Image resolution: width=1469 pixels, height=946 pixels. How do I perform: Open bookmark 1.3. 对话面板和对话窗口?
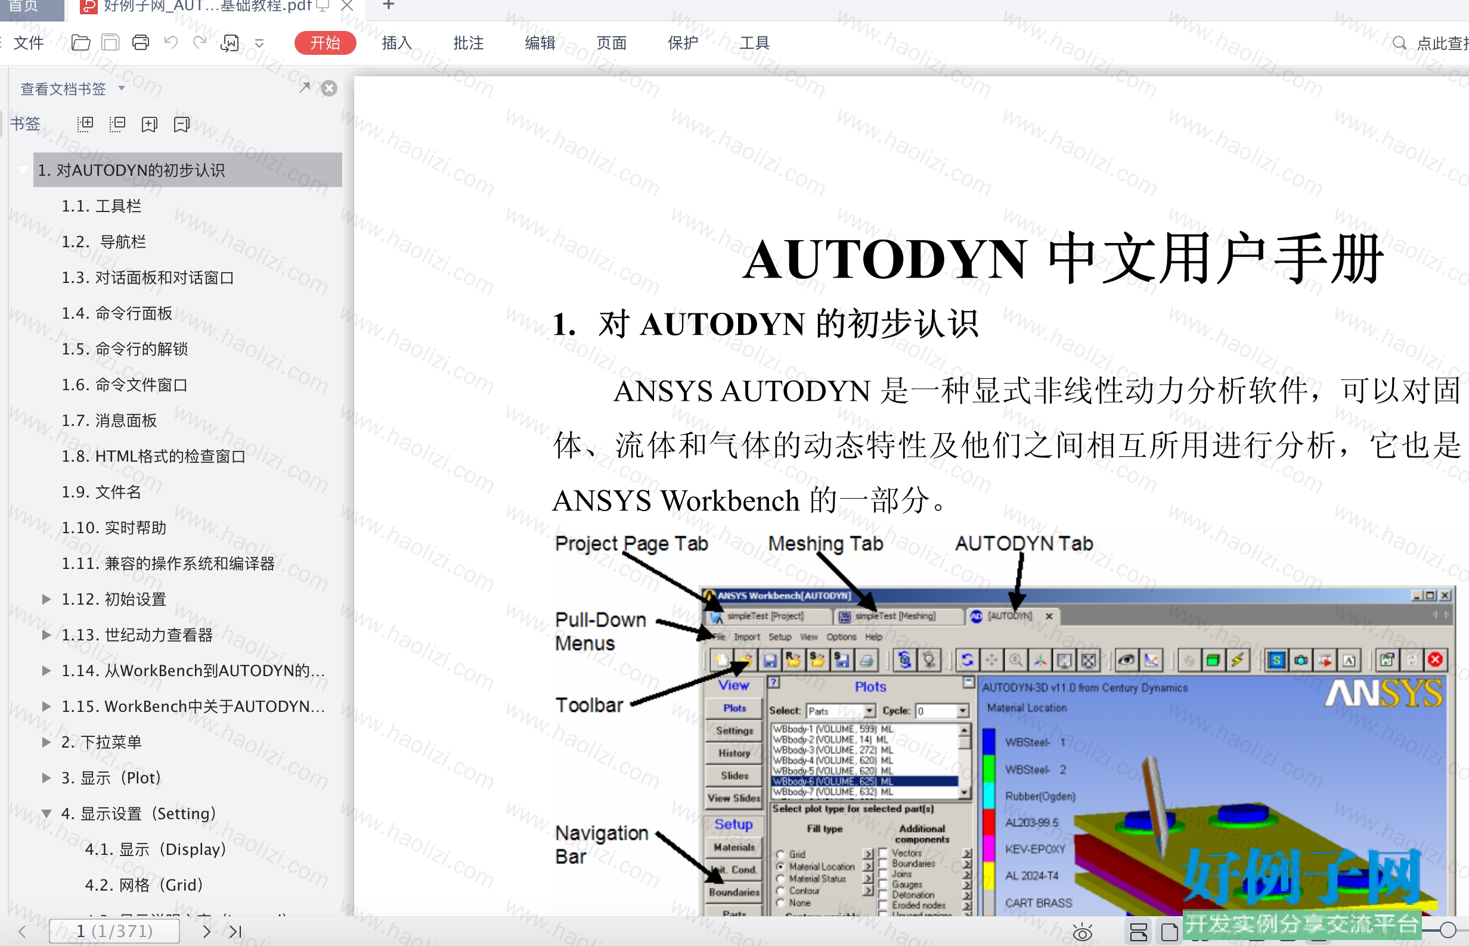pyautogui.click(x=147, y=278)
